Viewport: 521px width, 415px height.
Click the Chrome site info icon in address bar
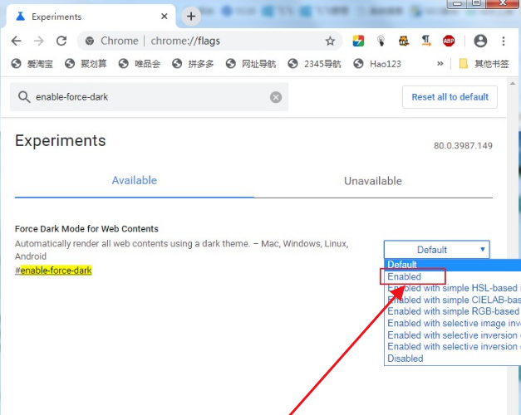coord(90,41)
